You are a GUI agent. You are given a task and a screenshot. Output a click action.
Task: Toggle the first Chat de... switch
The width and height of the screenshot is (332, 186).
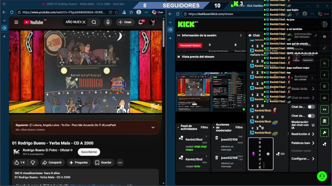311,107
